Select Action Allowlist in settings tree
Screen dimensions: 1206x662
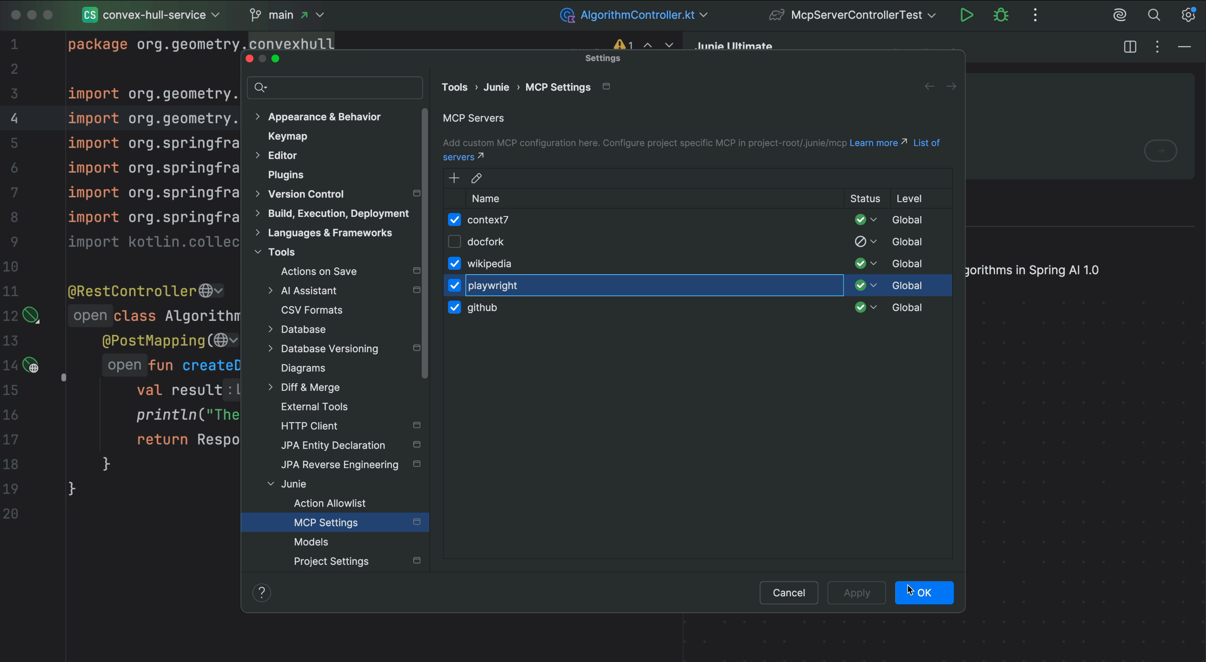[x=330, y=503]
